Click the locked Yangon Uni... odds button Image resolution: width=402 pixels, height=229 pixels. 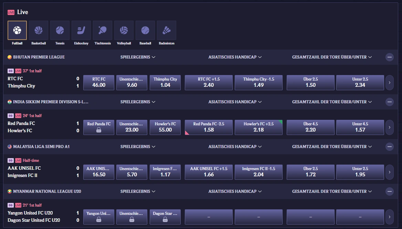click(99, 217)
